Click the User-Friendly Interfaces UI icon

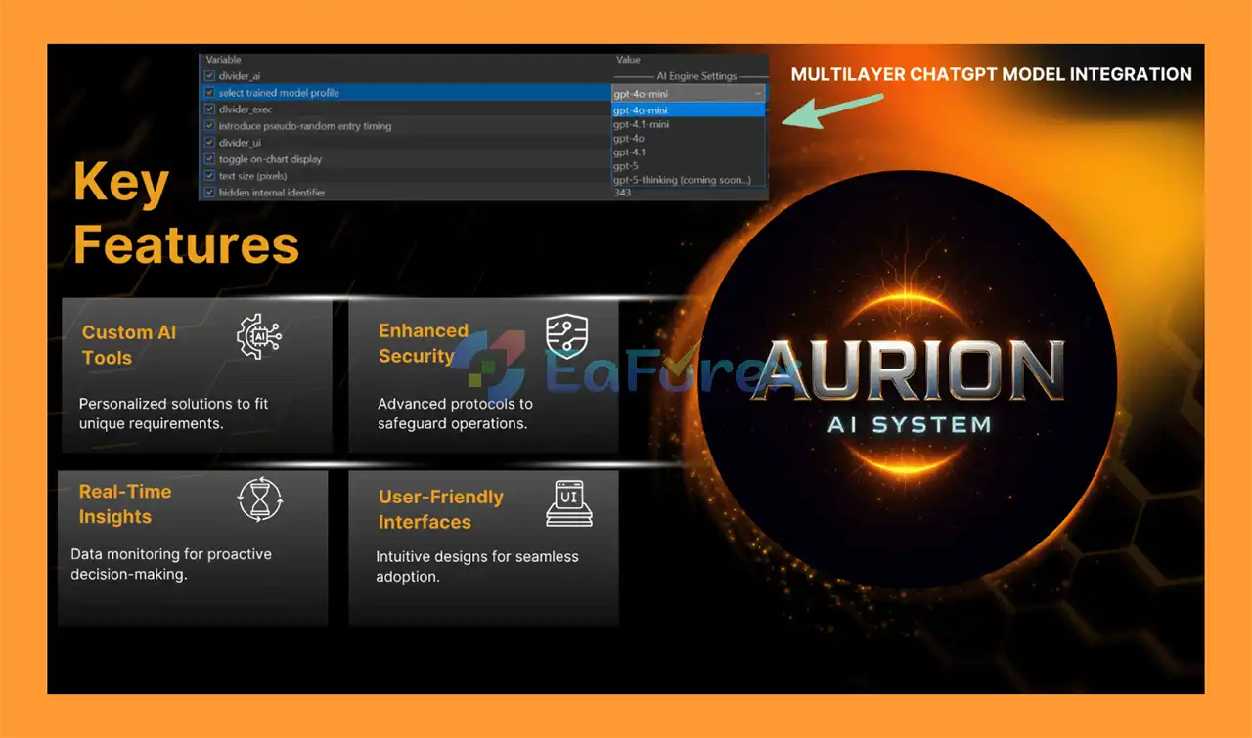[x=568, y=502]
